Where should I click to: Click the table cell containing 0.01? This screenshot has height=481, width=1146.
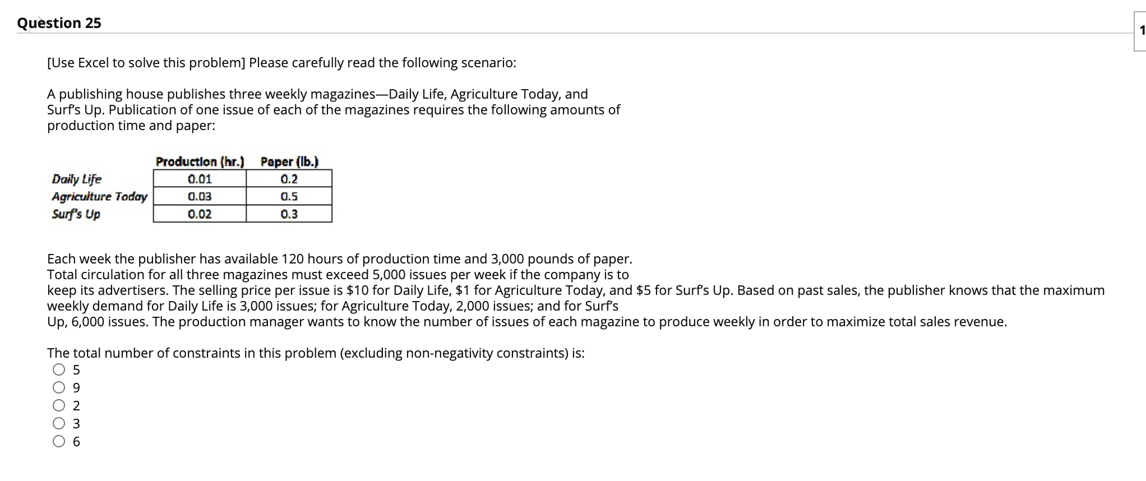[x=200, y=179]
